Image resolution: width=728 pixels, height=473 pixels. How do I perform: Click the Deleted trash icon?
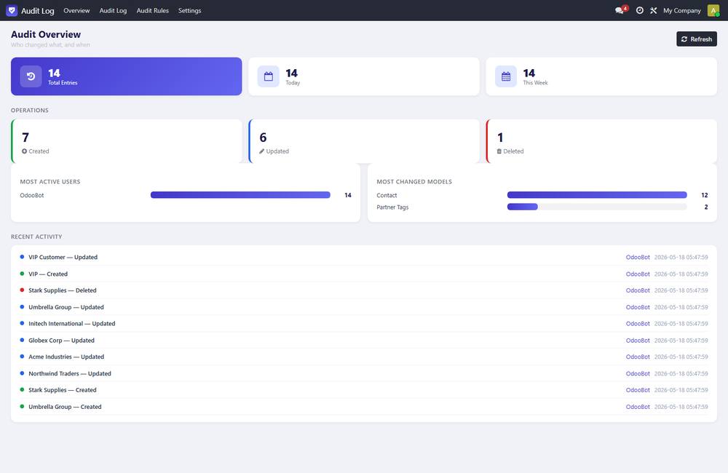click(x=499, y=151)
